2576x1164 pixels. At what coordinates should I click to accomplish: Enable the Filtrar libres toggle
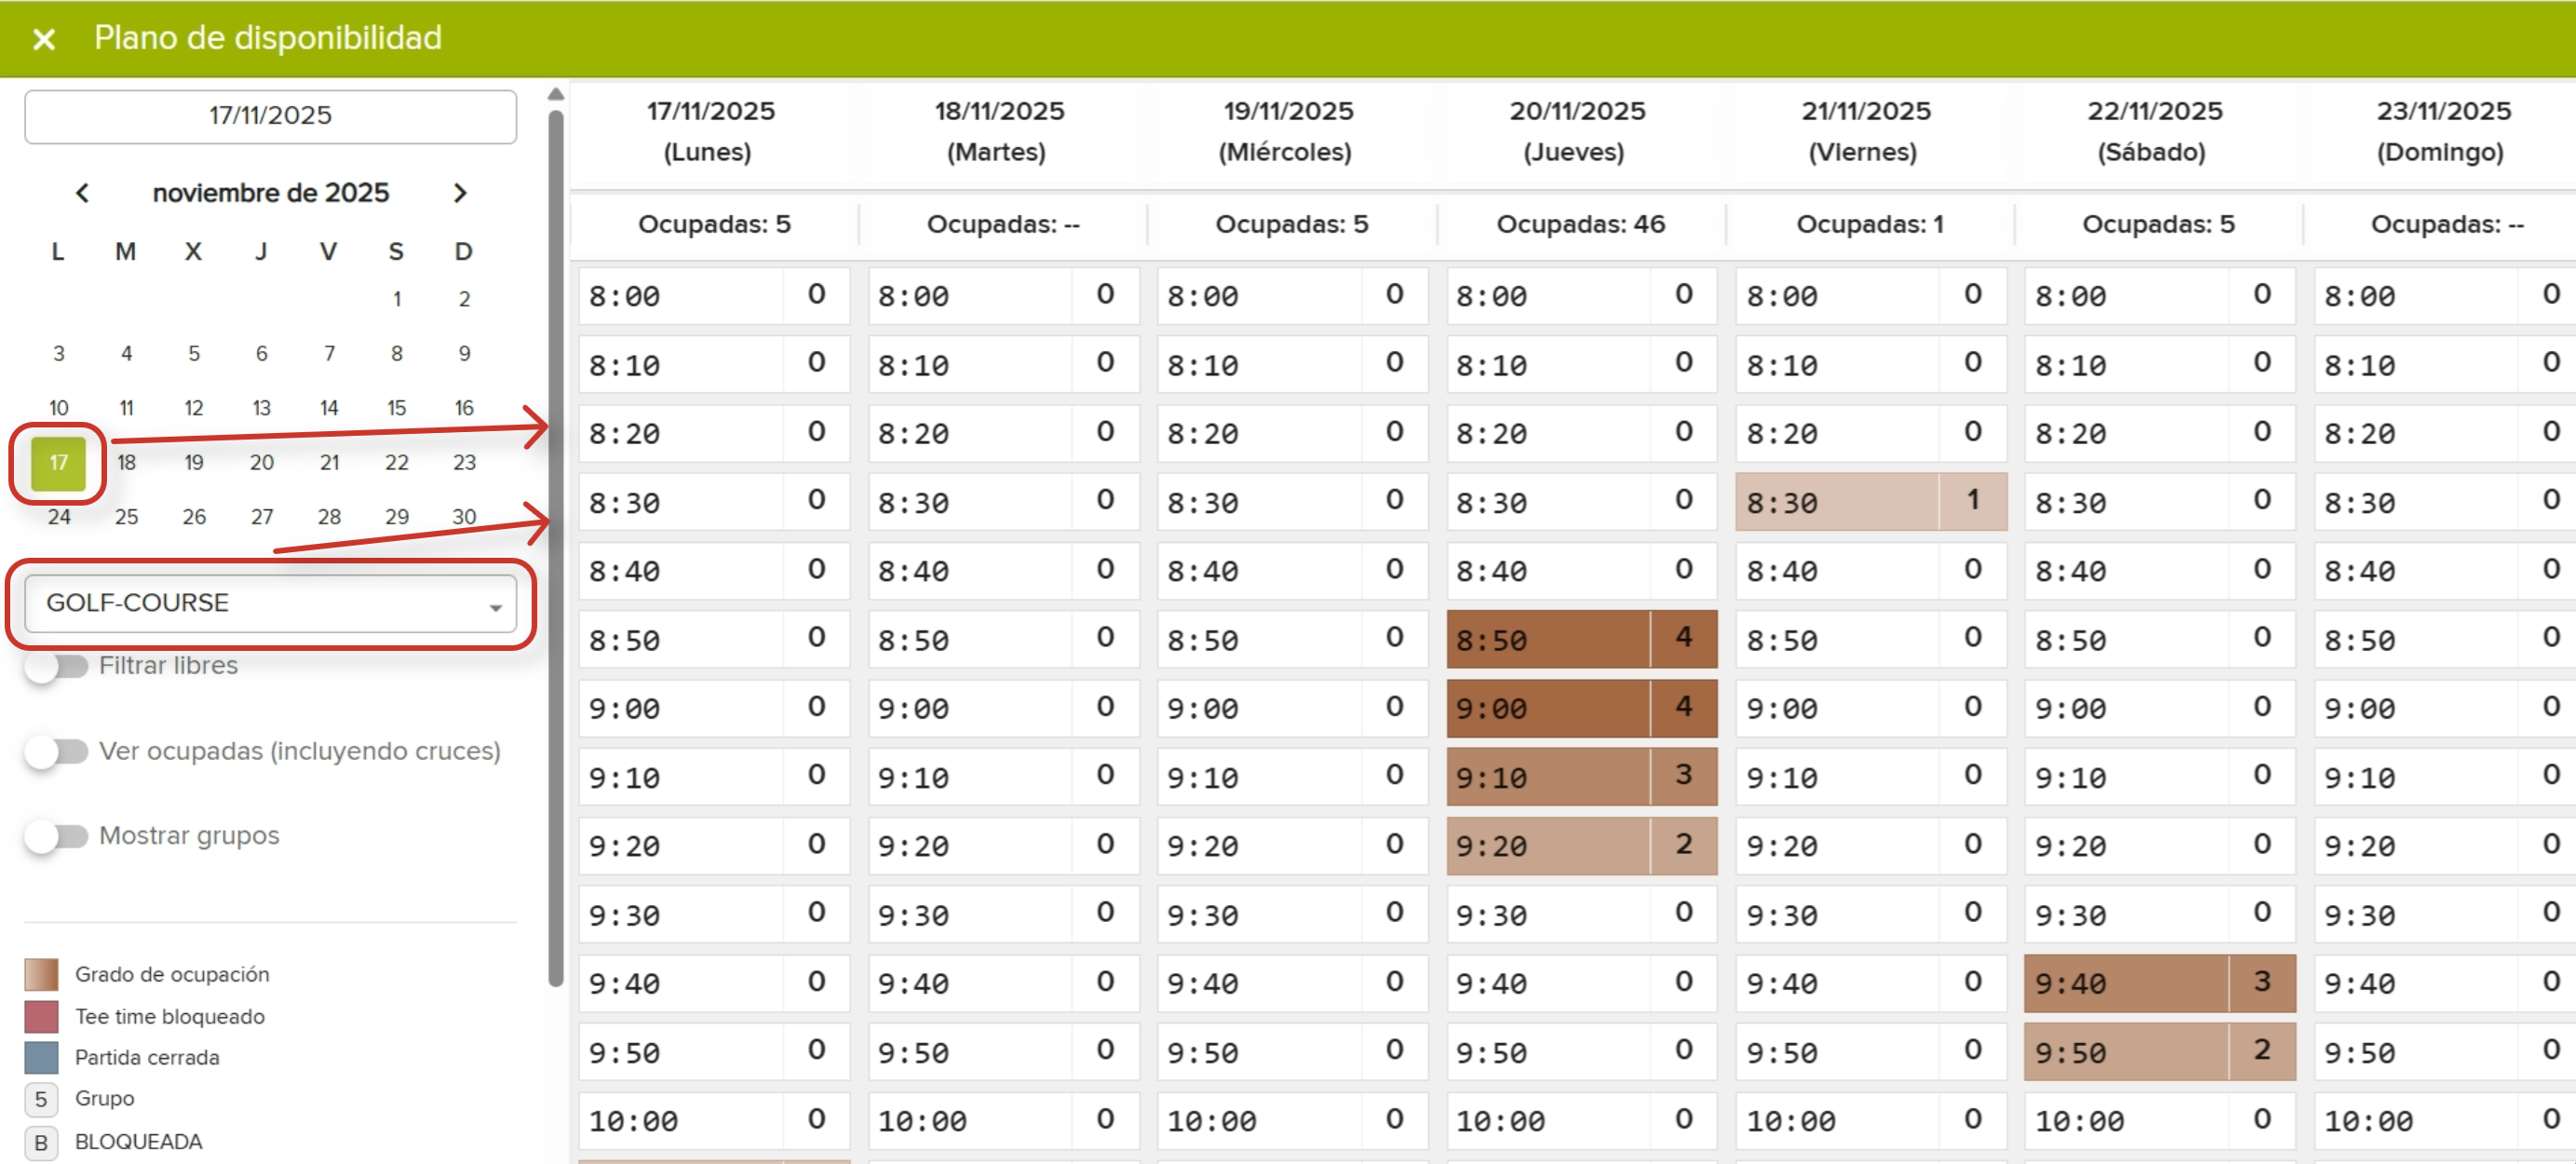58,665
